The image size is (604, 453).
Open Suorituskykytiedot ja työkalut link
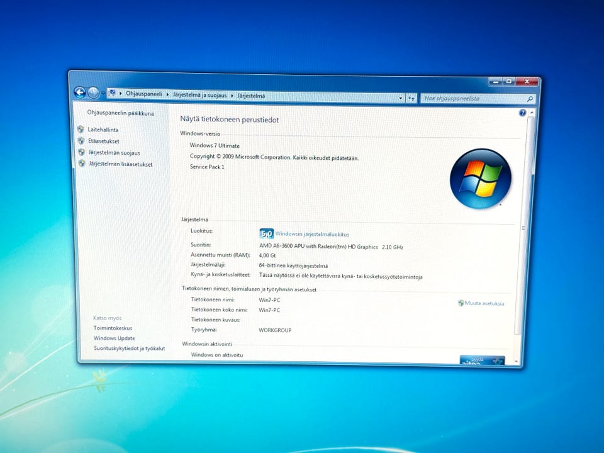[130, 349]
